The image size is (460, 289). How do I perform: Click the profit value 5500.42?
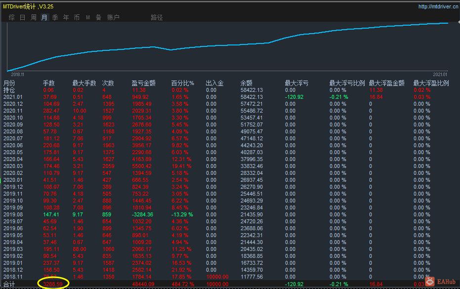142,166
